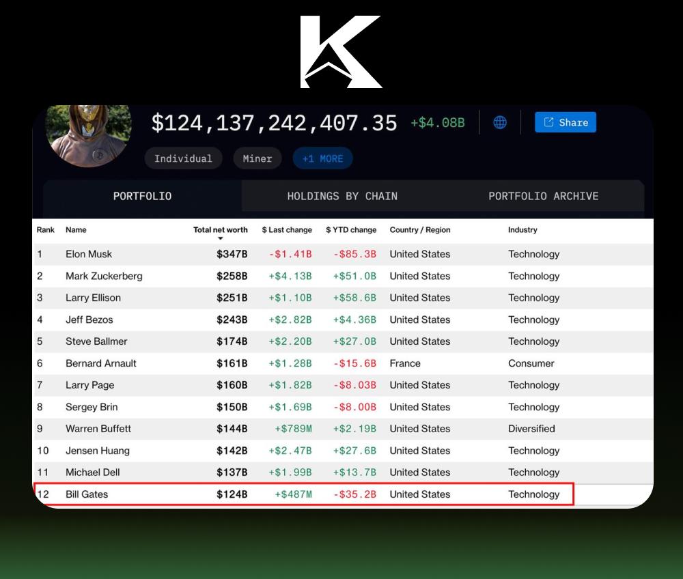Click the globe icon beside Share
This screenshot has height=579, width=683.
click(500, 122)
